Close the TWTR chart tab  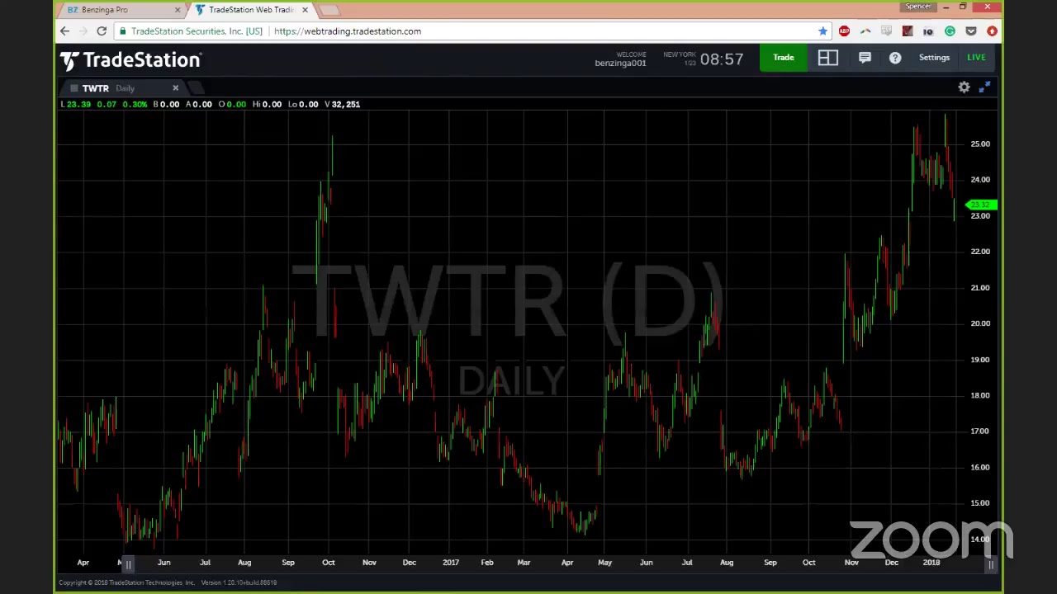tap(175, 87)
